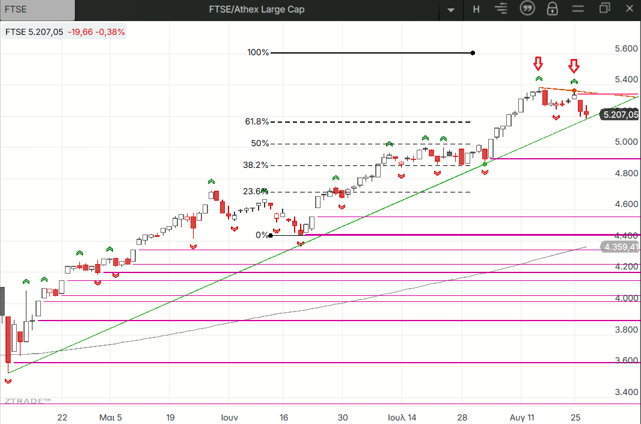Click the 4.600 price axis label
Viewport: 641px width, 424px height.
click(x=627, y=204)
